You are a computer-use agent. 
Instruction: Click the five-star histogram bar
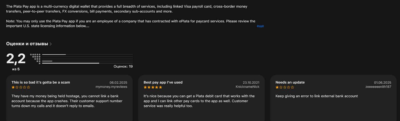pyautogui.click(x=87, y=54)
